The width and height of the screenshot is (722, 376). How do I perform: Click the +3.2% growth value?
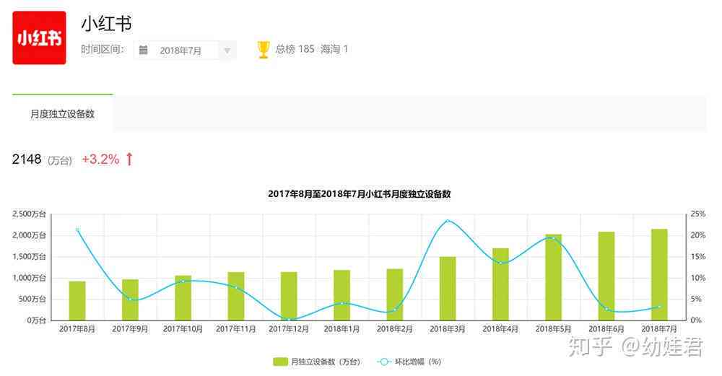100,159
